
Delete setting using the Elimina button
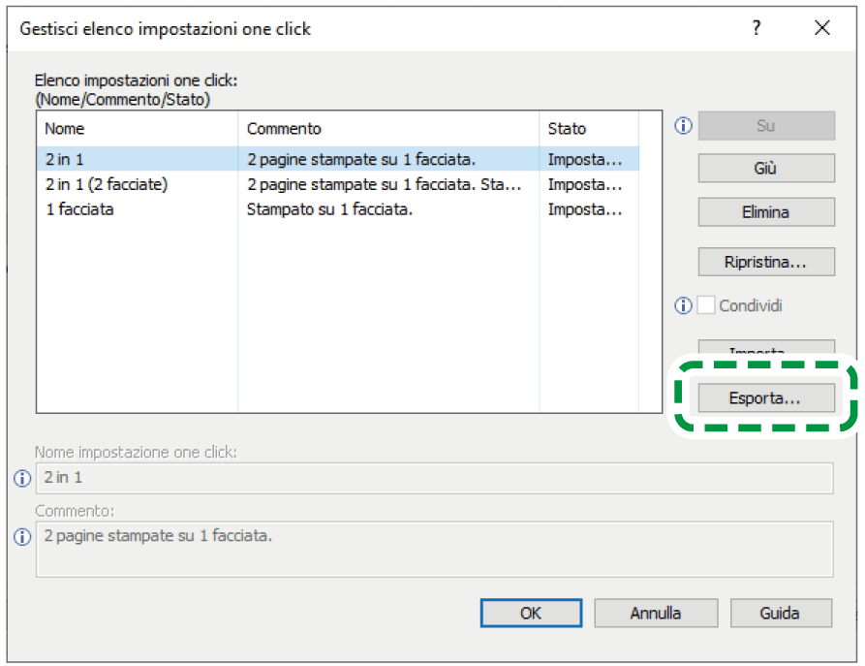[x=765, y=212]
